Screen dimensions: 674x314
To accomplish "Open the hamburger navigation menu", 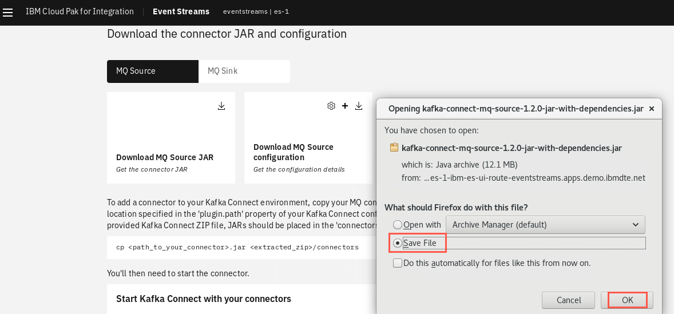I will 8,13.
